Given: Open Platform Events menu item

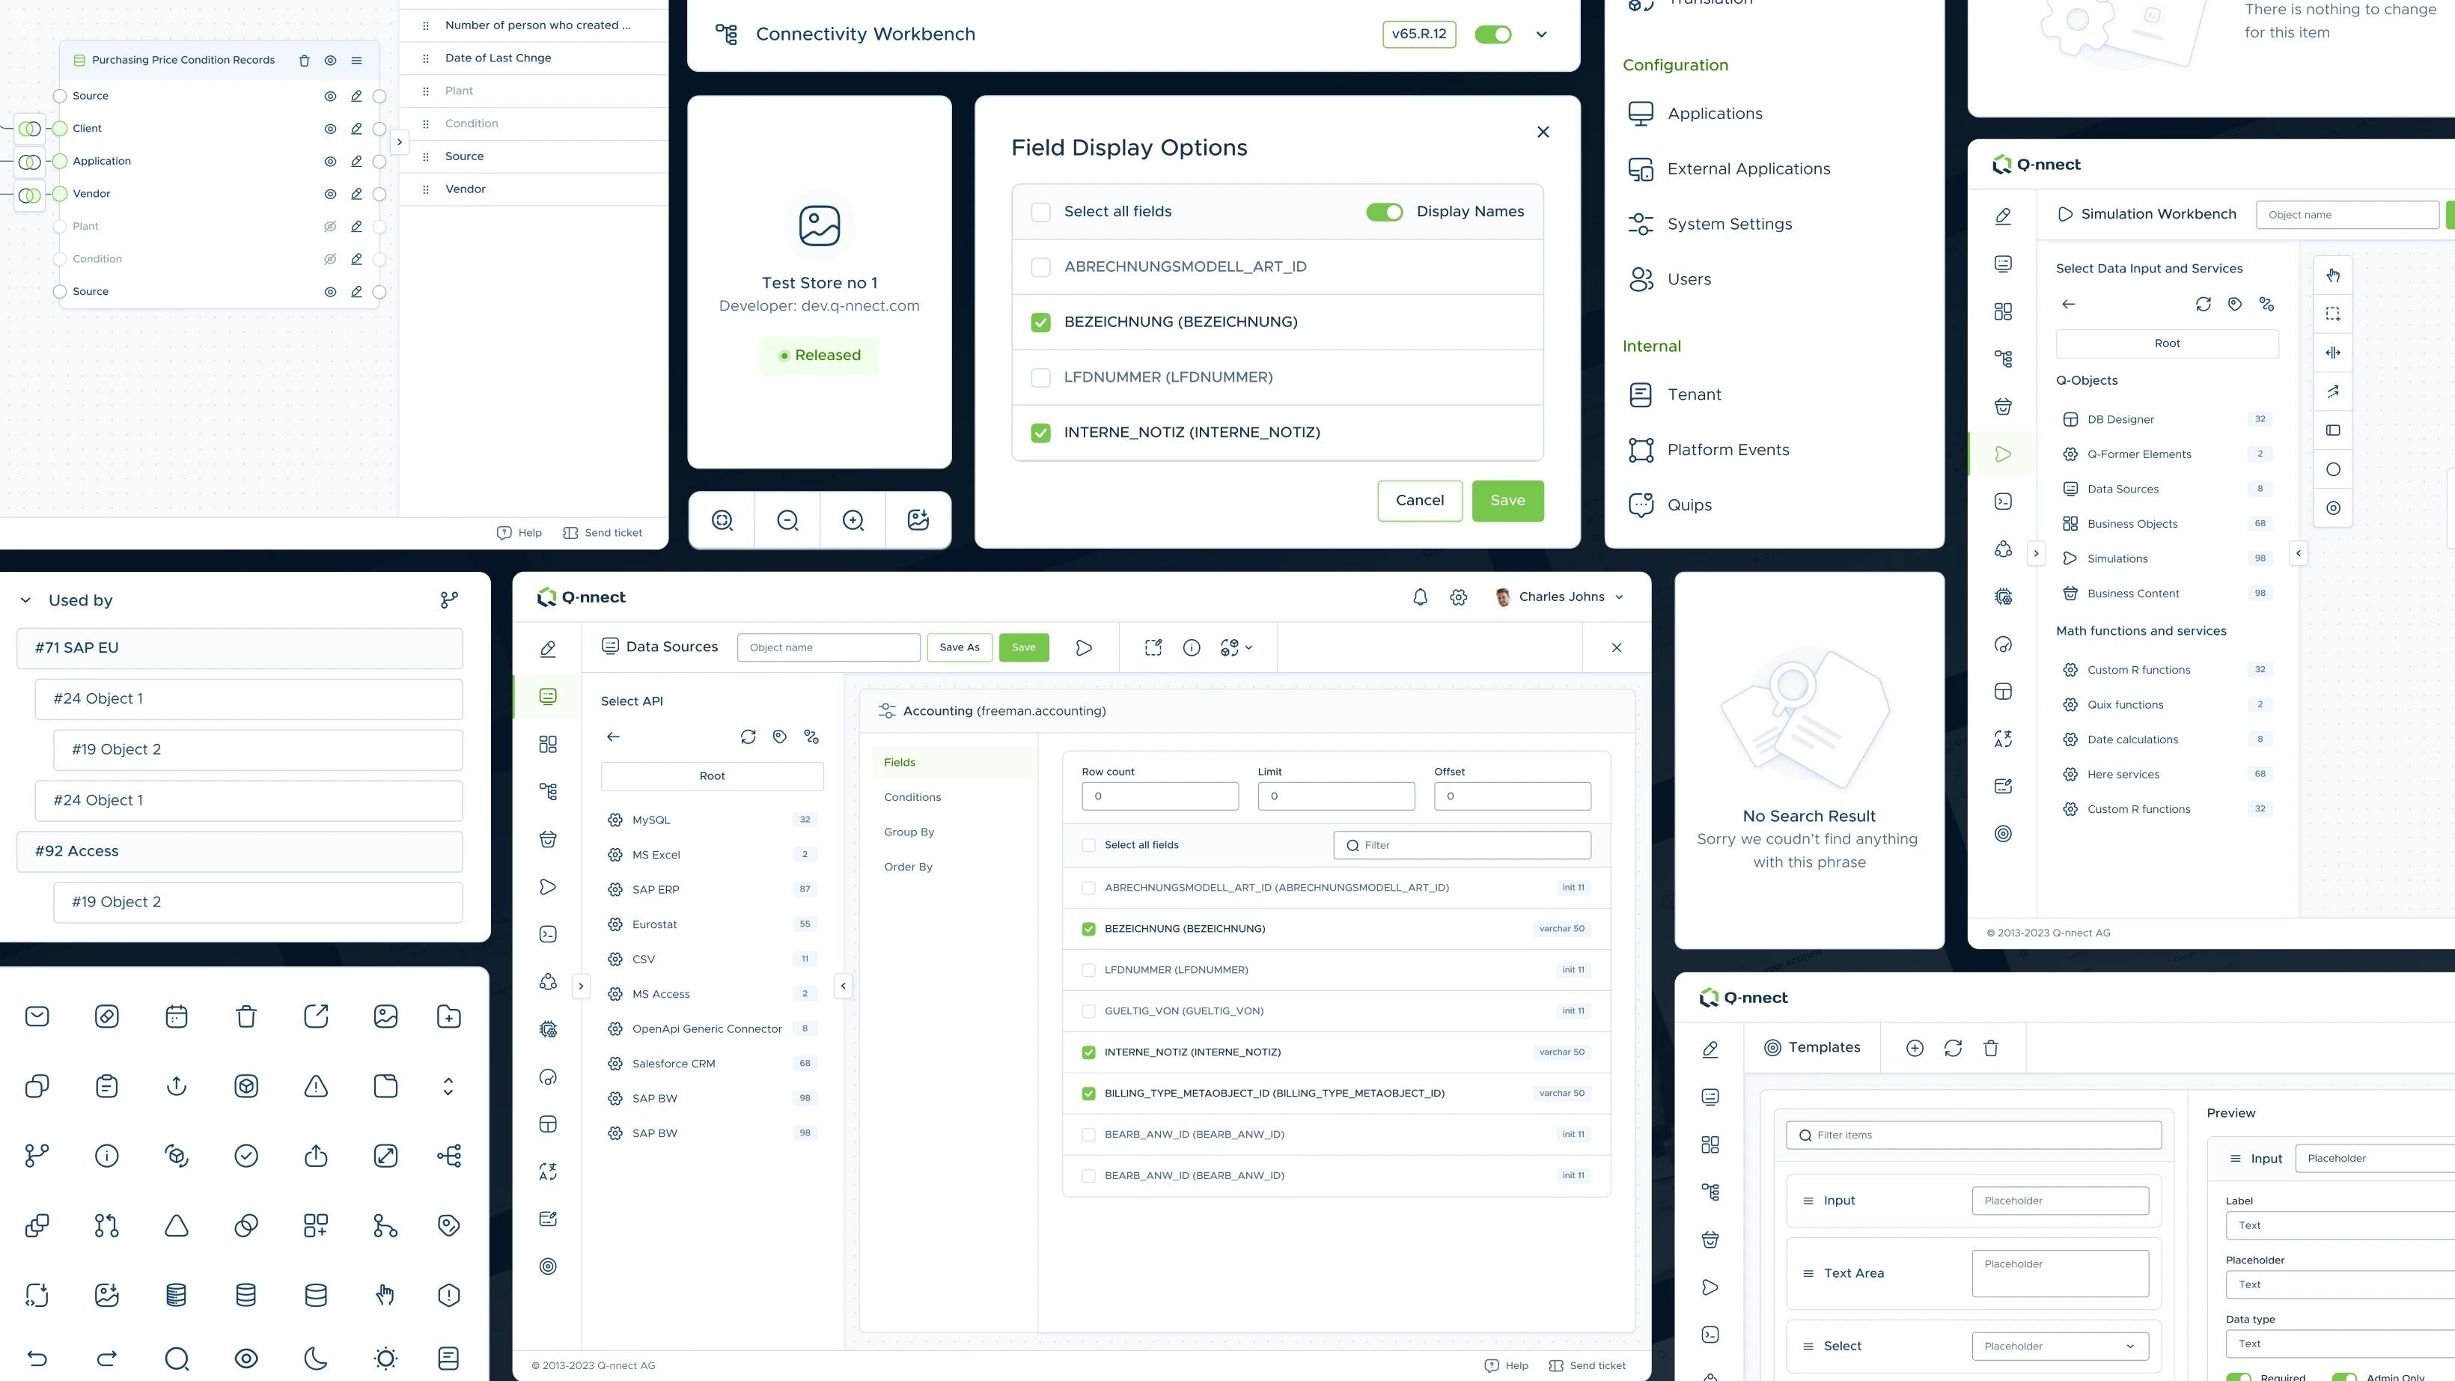Looking at the screenshot, I should (x=1727, y=451).
